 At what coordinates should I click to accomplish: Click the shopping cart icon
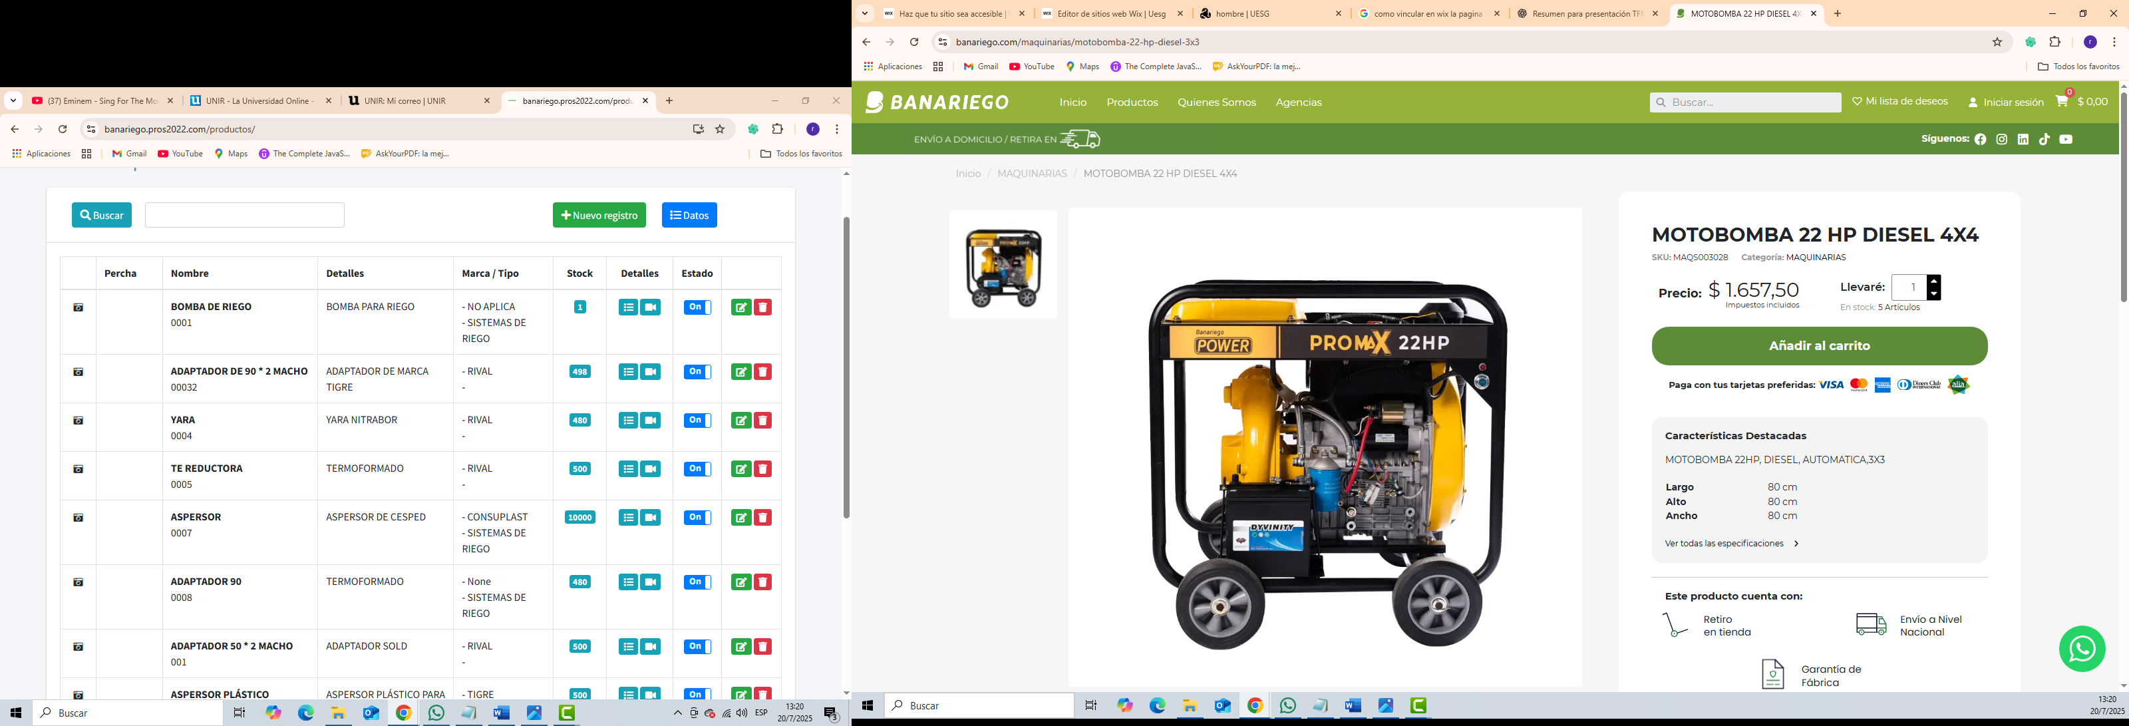tap(2062, 102)
